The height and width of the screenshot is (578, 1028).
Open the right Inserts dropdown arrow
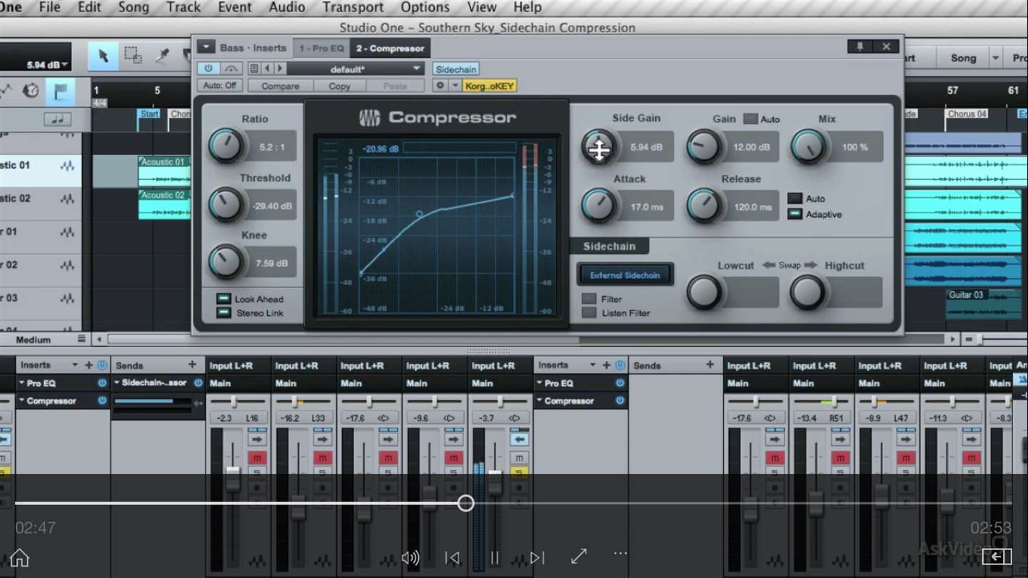593,365
